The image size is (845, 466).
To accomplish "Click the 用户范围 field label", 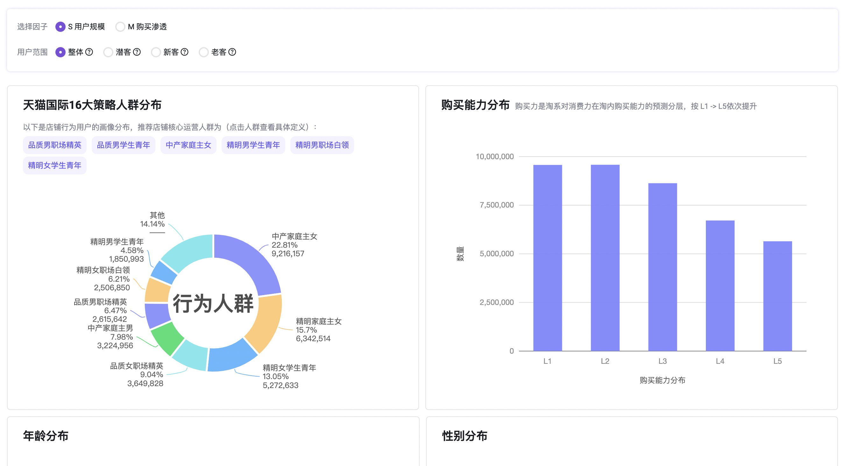I will pyautogui.click(x=32, y=52).
